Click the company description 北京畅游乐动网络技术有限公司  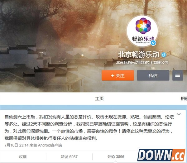[x=142, y=62]
